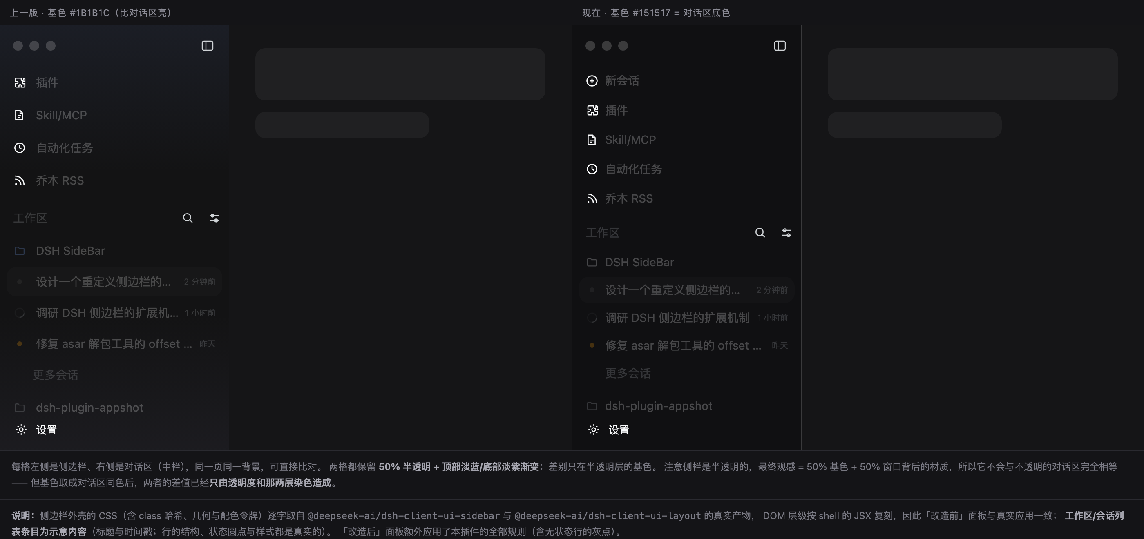Open workspace filter settings in left panel
This screenshot has height=539, width=1144.
[x=214, y=218]
